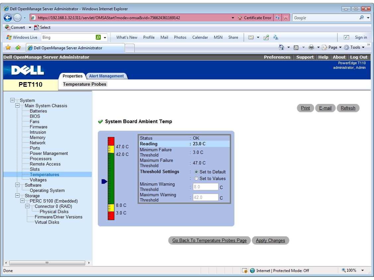Select the Set to Values radio button
Viewport: 374px width, 280px height.
tap(196, 179)
